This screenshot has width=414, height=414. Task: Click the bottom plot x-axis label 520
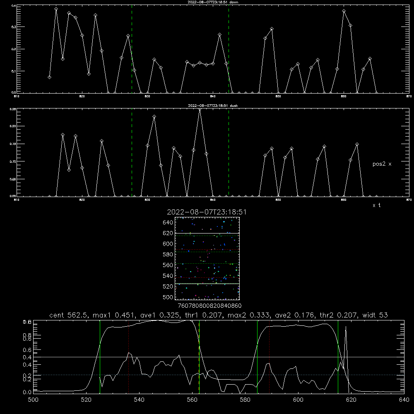pyautogui.click(x=86, y=400)
